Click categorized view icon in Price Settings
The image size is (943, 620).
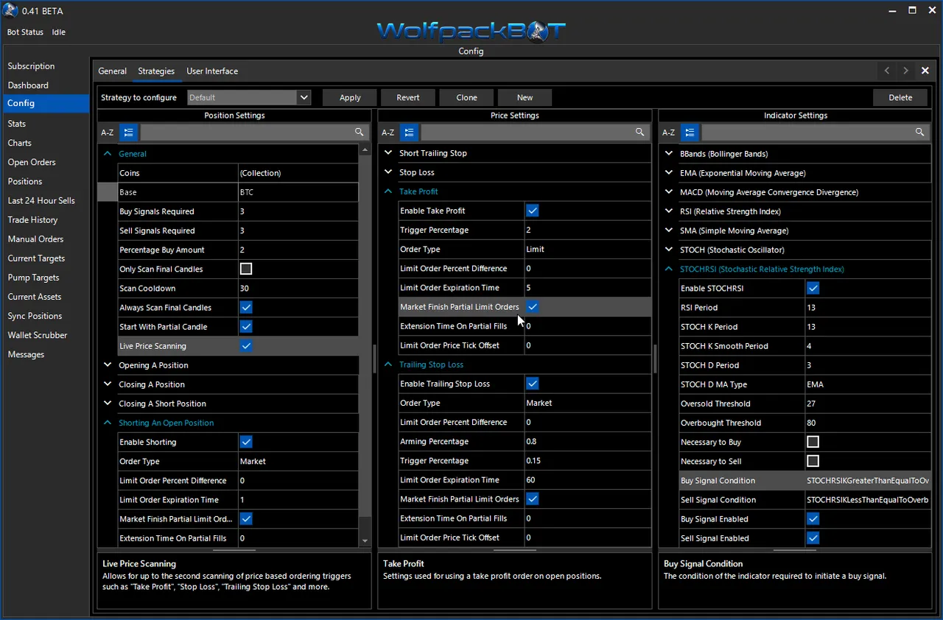(x=410, y=133)
